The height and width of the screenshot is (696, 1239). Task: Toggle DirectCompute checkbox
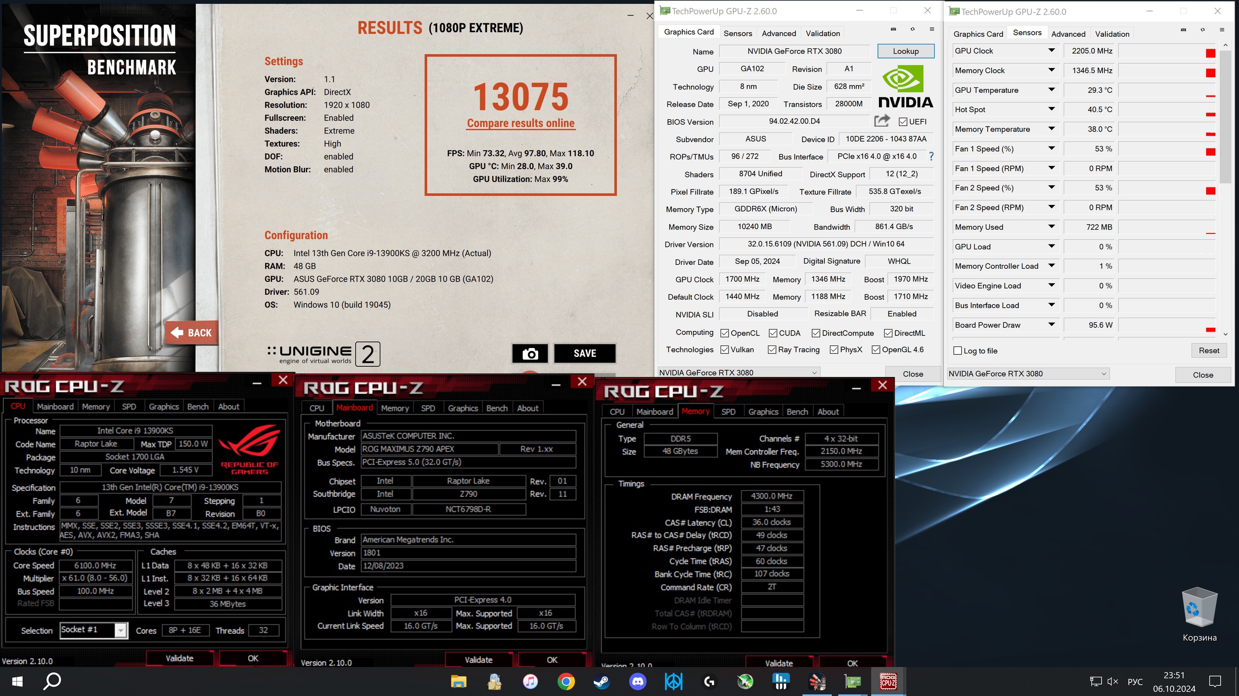pos(816,333)
